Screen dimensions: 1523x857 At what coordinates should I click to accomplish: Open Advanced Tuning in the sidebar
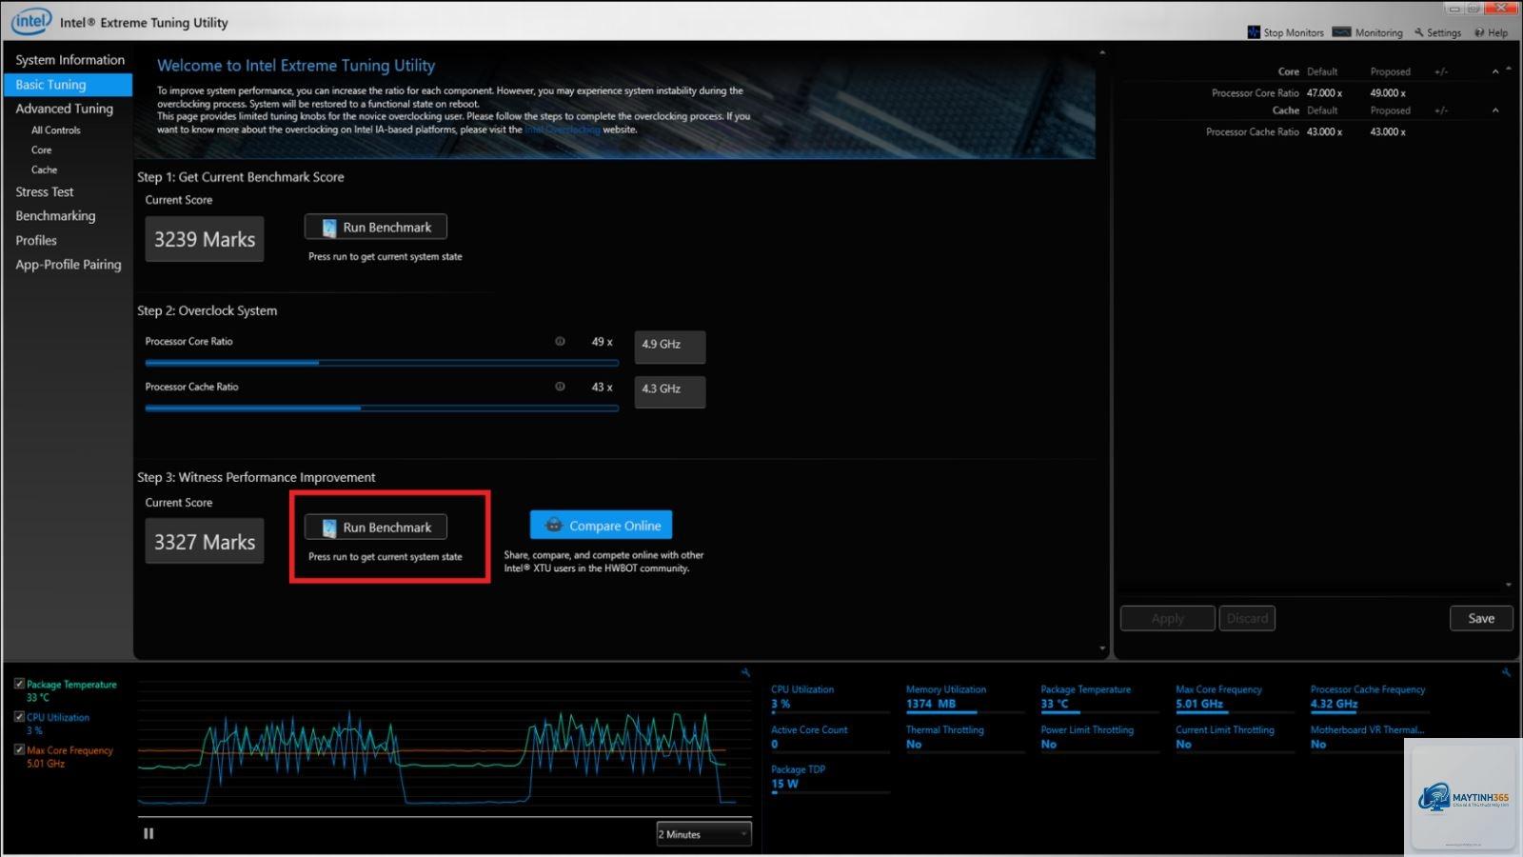point(64,109)
